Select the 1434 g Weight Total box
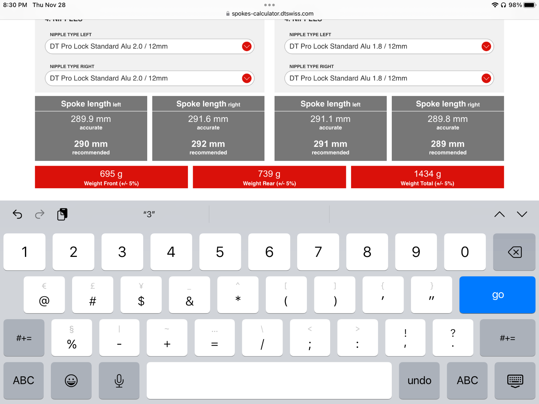This screenshot has width=539, height=404. tap(427, 177)
